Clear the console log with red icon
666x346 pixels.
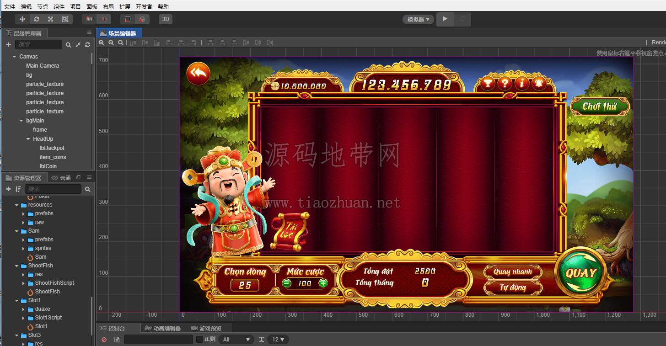(x=104, y=340)
